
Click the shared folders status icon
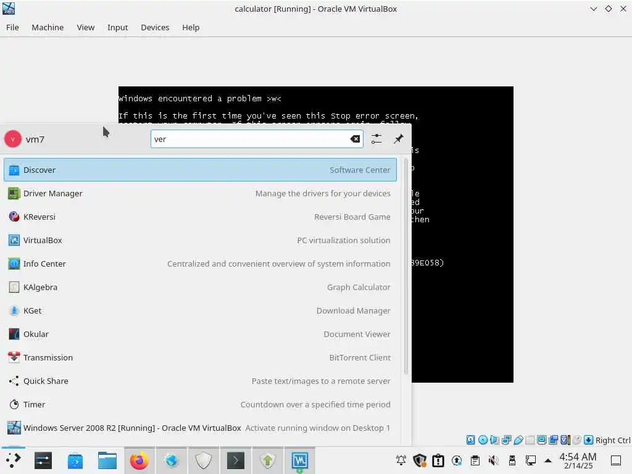click(x=530, y=439)
